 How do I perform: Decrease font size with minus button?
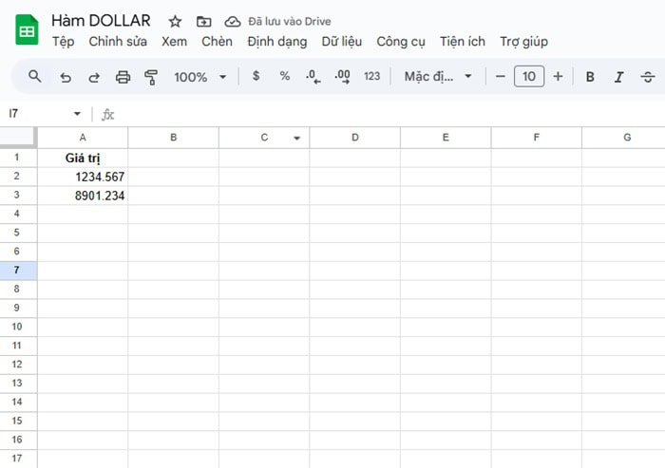click(501, 77)
